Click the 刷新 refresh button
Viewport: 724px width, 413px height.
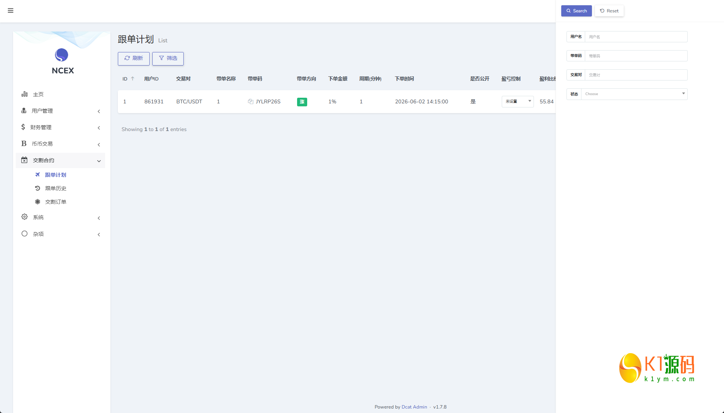tap(134, 58)
